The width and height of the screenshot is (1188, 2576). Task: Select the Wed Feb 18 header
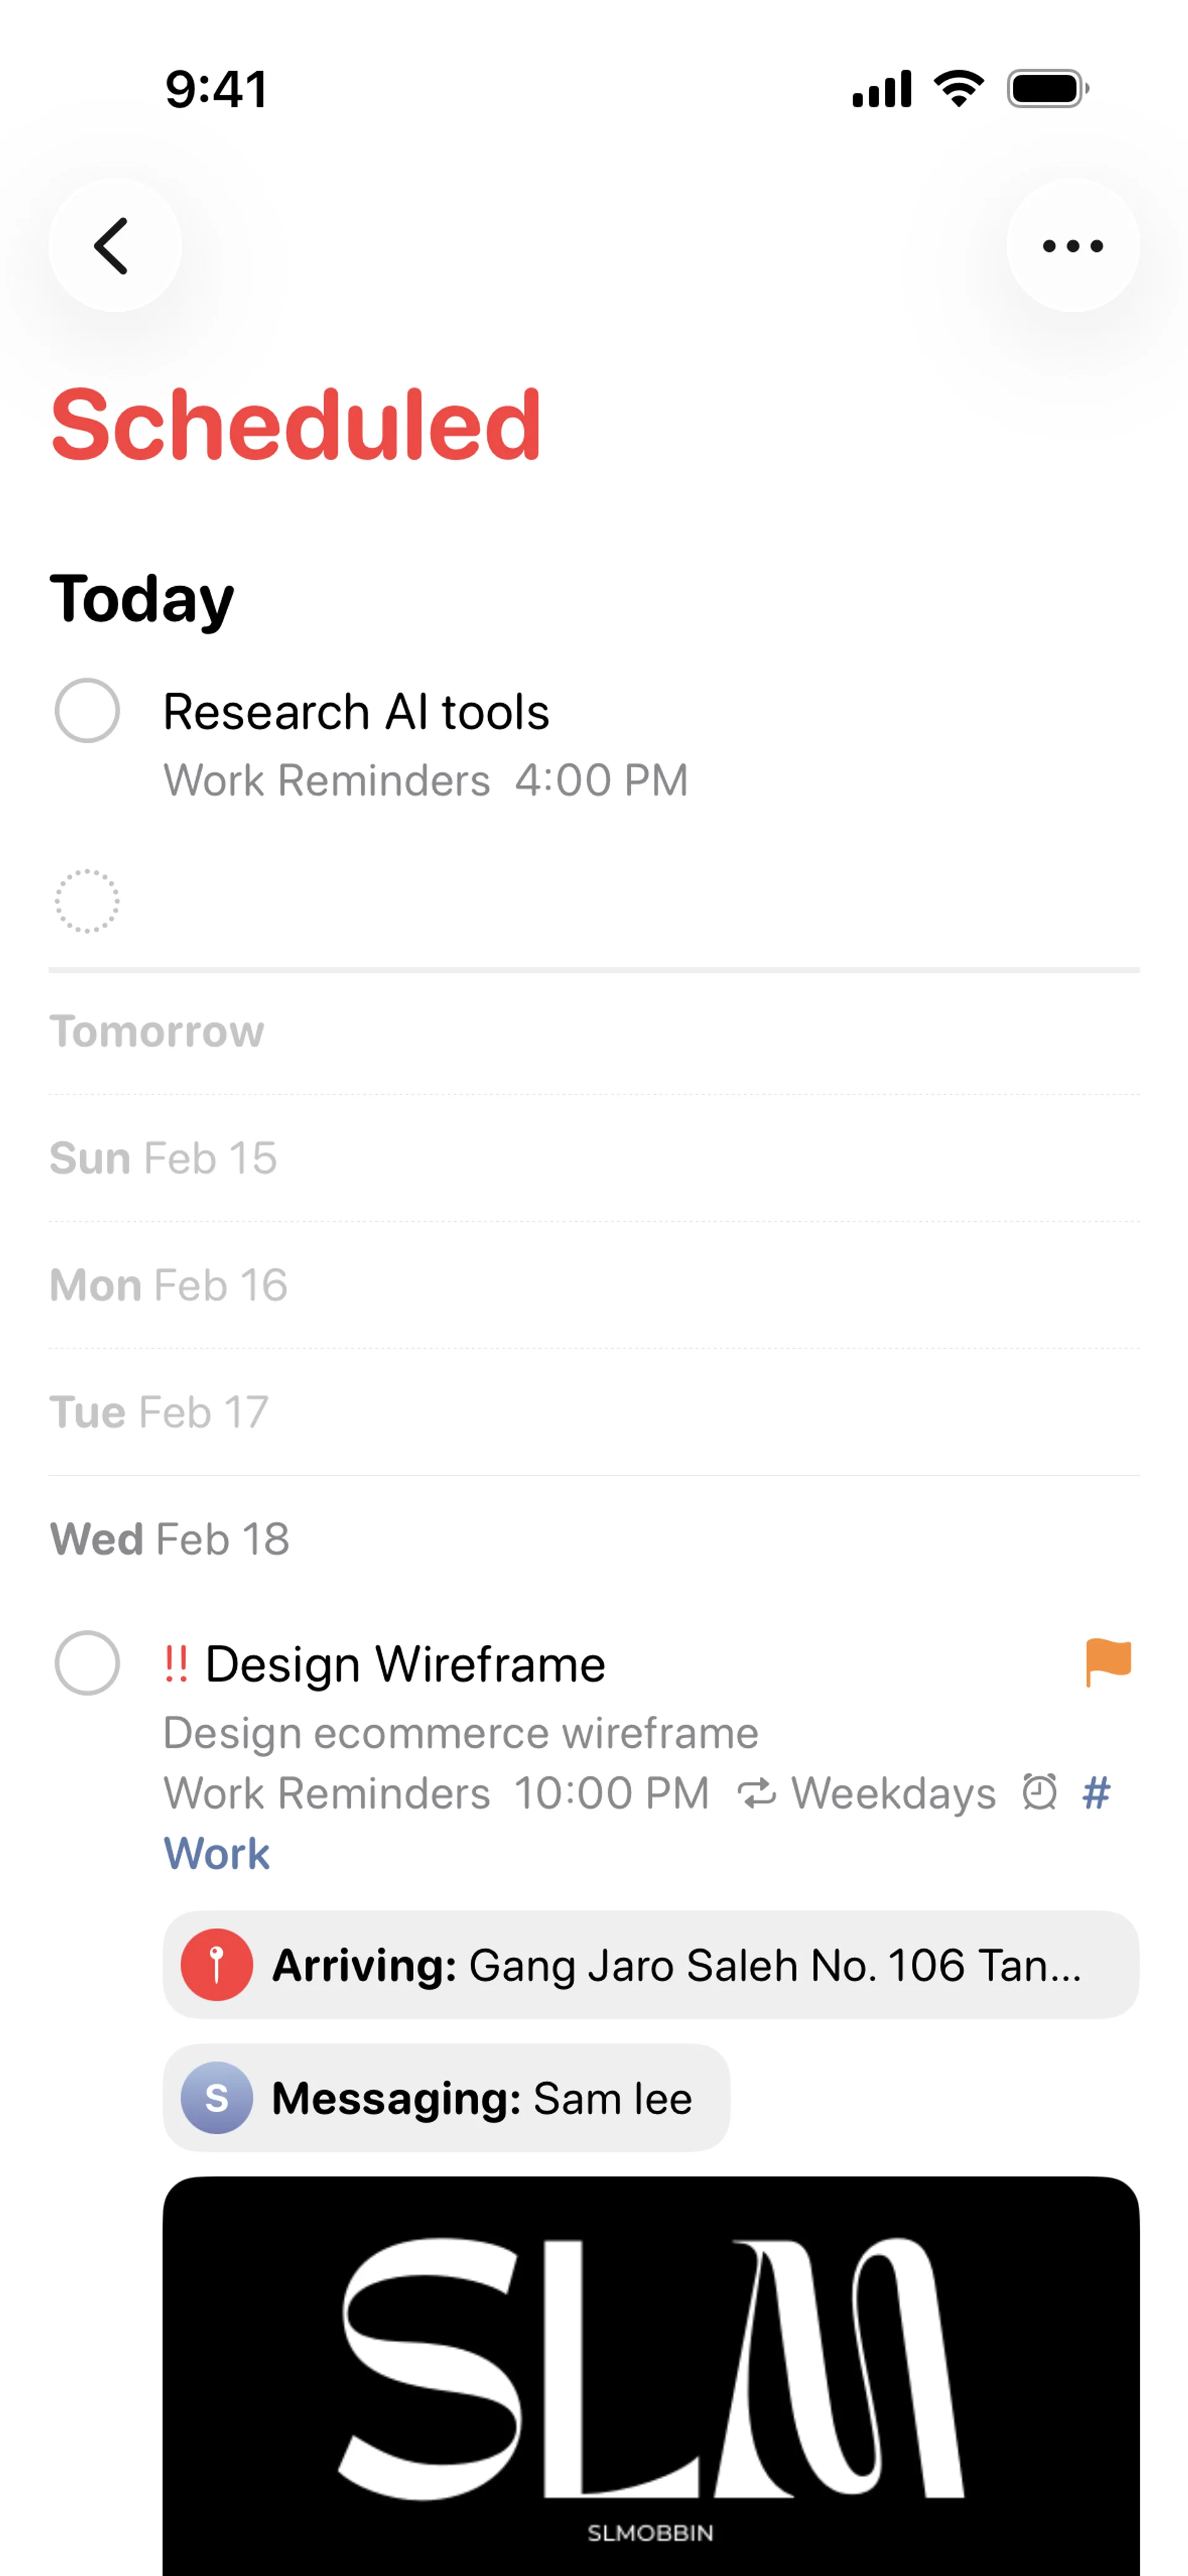click(x=170, y=1539)
